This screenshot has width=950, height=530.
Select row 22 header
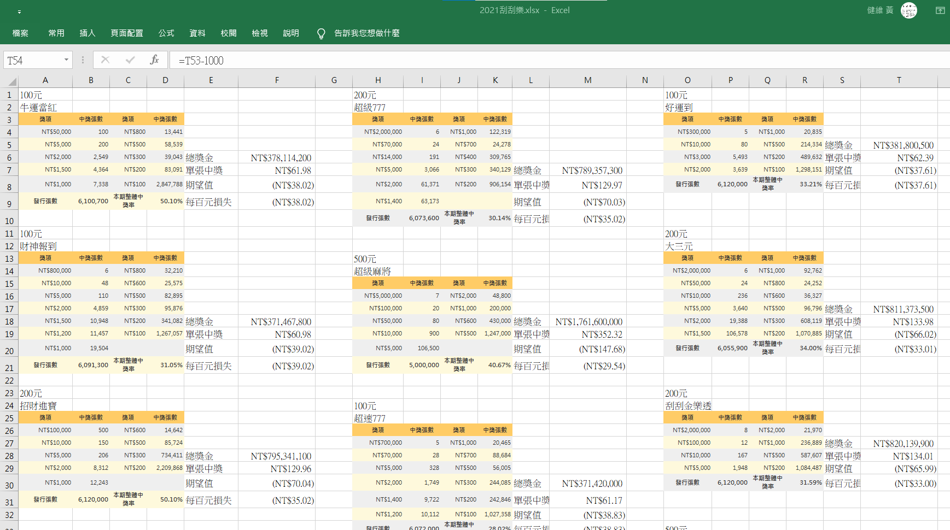tap(9, 380)
